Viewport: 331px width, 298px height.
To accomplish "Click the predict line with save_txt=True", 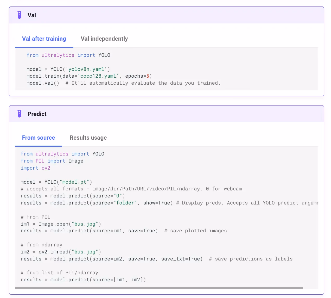I will click(x=157, y=259).
